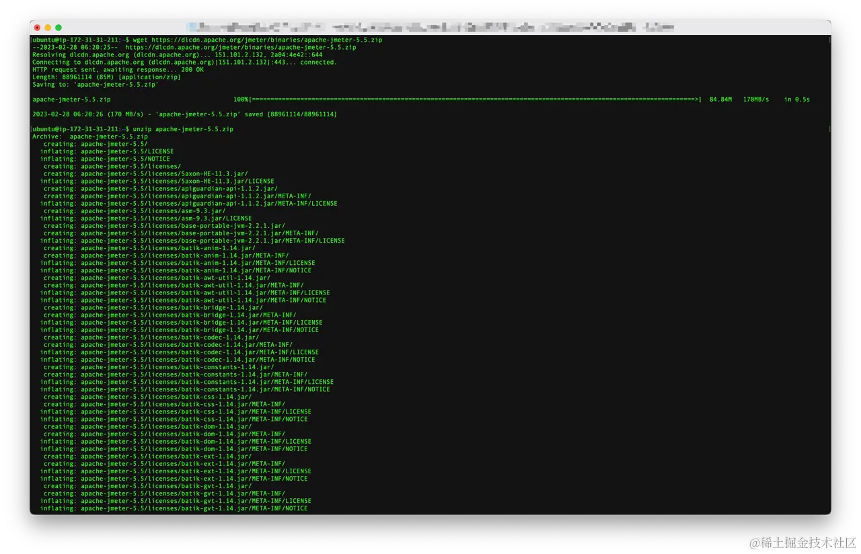Click 'creating: ...apiguardian-api-1.1.2.jar/META-INF/' line

(x=178, y=196)
